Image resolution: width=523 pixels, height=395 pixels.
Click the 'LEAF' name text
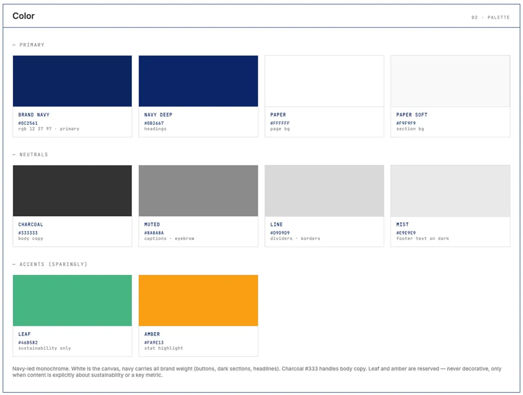24,334
